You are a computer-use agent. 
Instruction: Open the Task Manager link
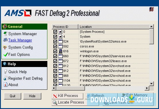pyautogui.click(x=20, y=40)
